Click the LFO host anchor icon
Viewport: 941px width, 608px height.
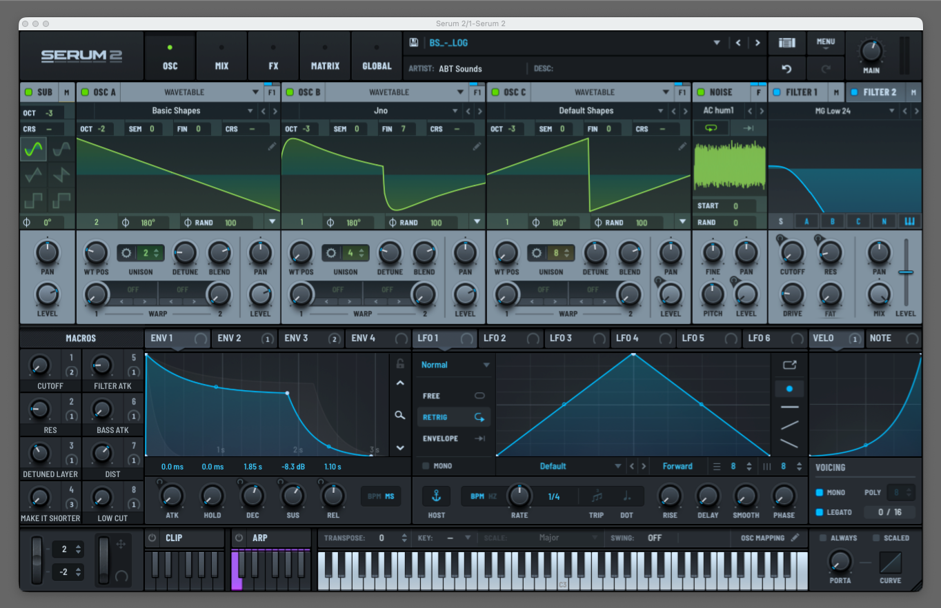(436, 496)
